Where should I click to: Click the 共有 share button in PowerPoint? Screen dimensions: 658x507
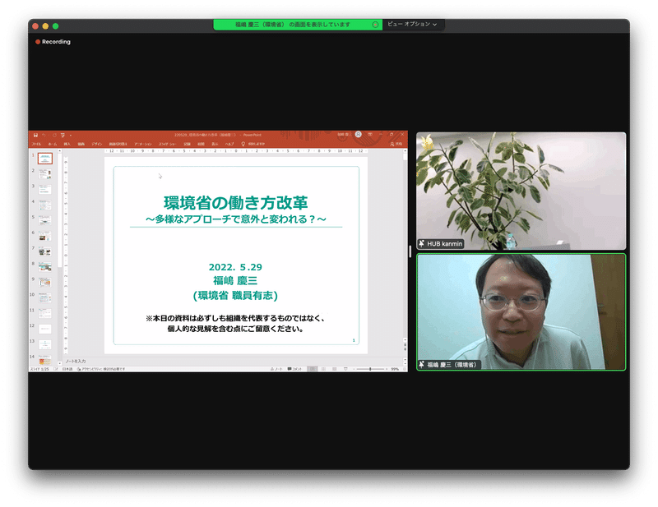click(x=396, y=144)
